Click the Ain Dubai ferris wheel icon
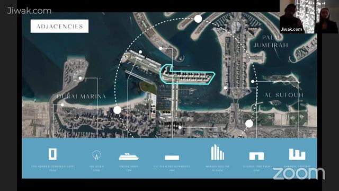 point(96,155)
